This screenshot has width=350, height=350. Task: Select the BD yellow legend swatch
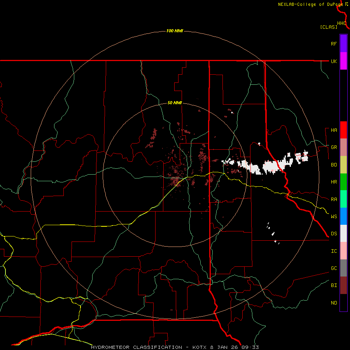click(343, 165)
